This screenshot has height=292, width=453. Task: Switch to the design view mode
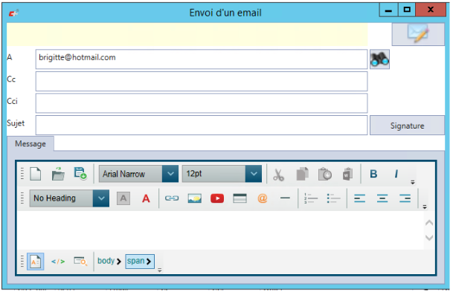(36, 262)
